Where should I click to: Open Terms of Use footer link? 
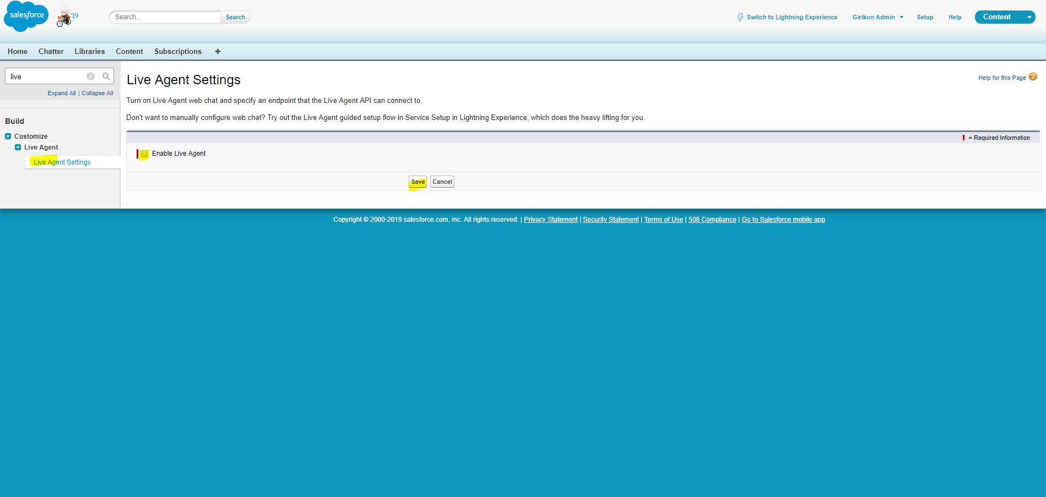click(664, 220)
